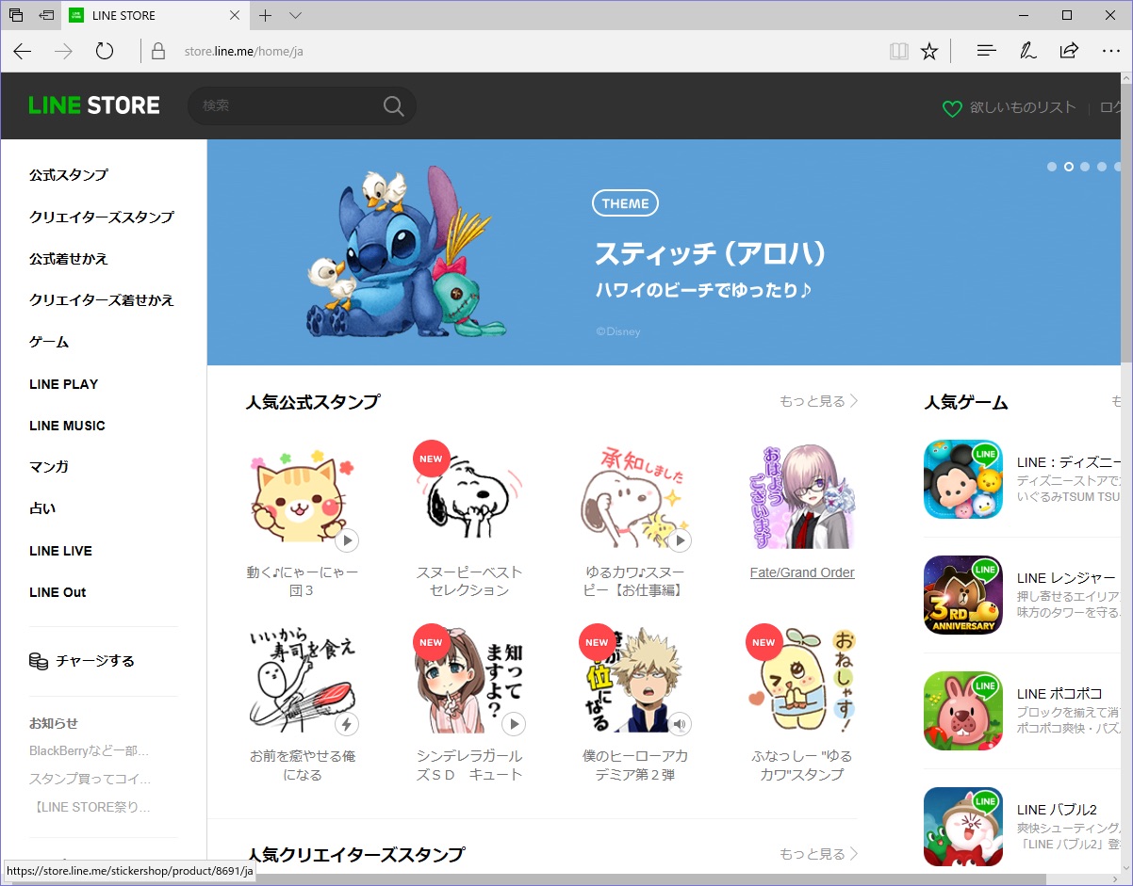Open the 動く♪にゃーにゃー団３ cat sticker

click(x=303, y=497)
